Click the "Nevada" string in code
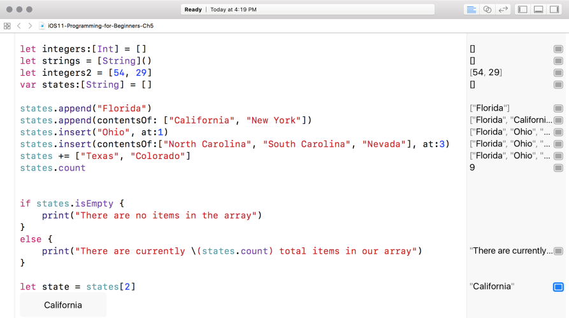Image resolution: width=569 pixels, height=318 pixels. coord(384,144)
